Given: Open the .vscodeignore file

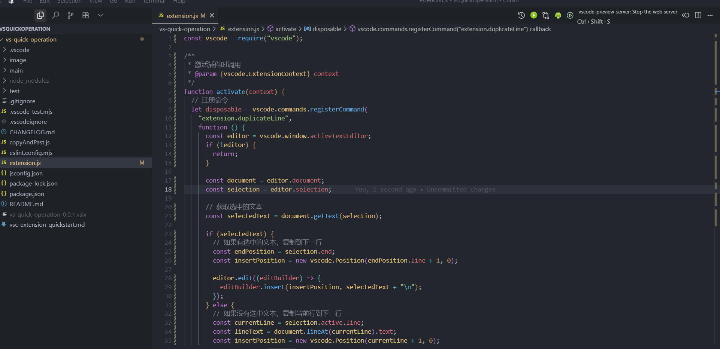Looking at the screenshot, I should 76,122.
